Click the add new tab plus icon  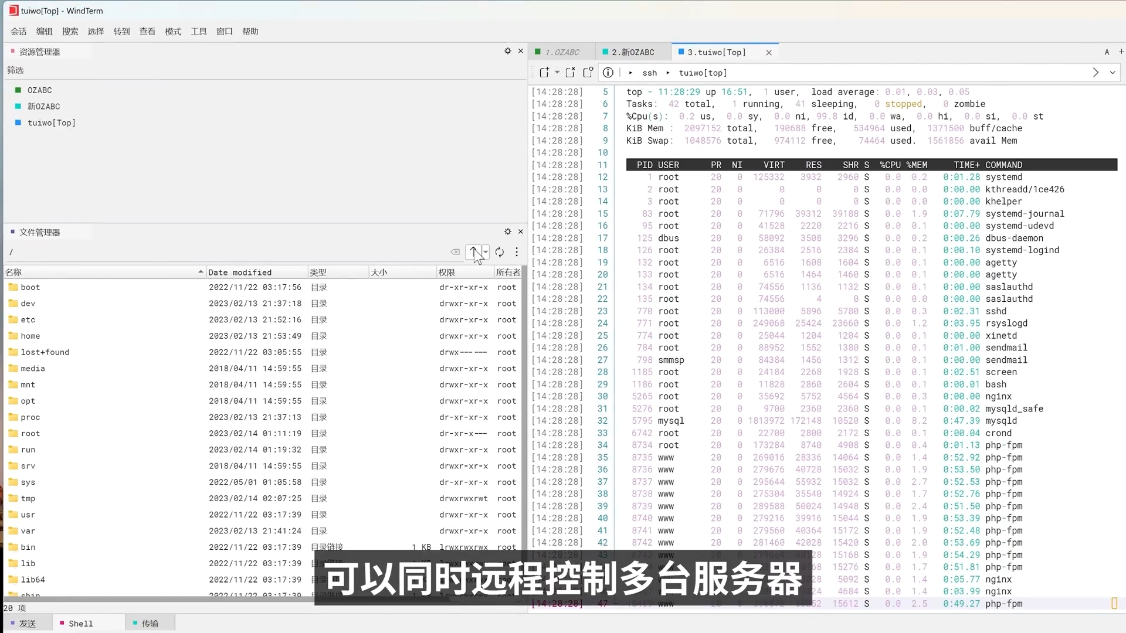coord(1121,52)
